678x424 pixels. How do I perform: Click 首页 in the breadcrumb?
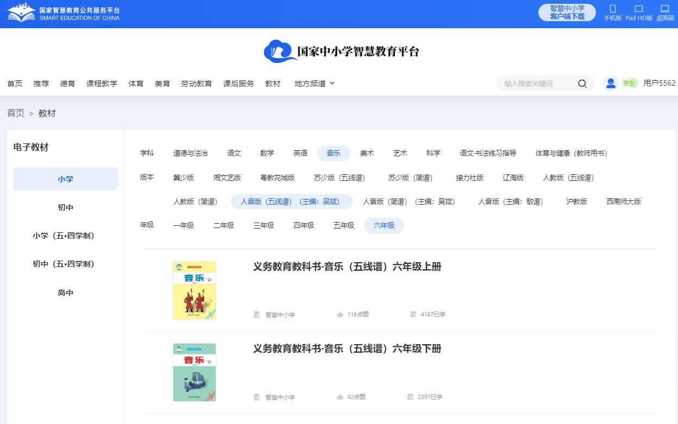click(16, 113)
